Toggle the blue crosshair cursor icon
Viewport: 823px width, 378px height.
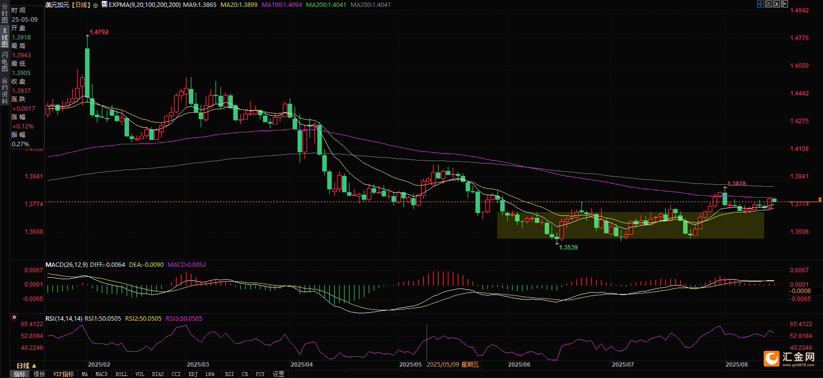[x=761, y=4]
